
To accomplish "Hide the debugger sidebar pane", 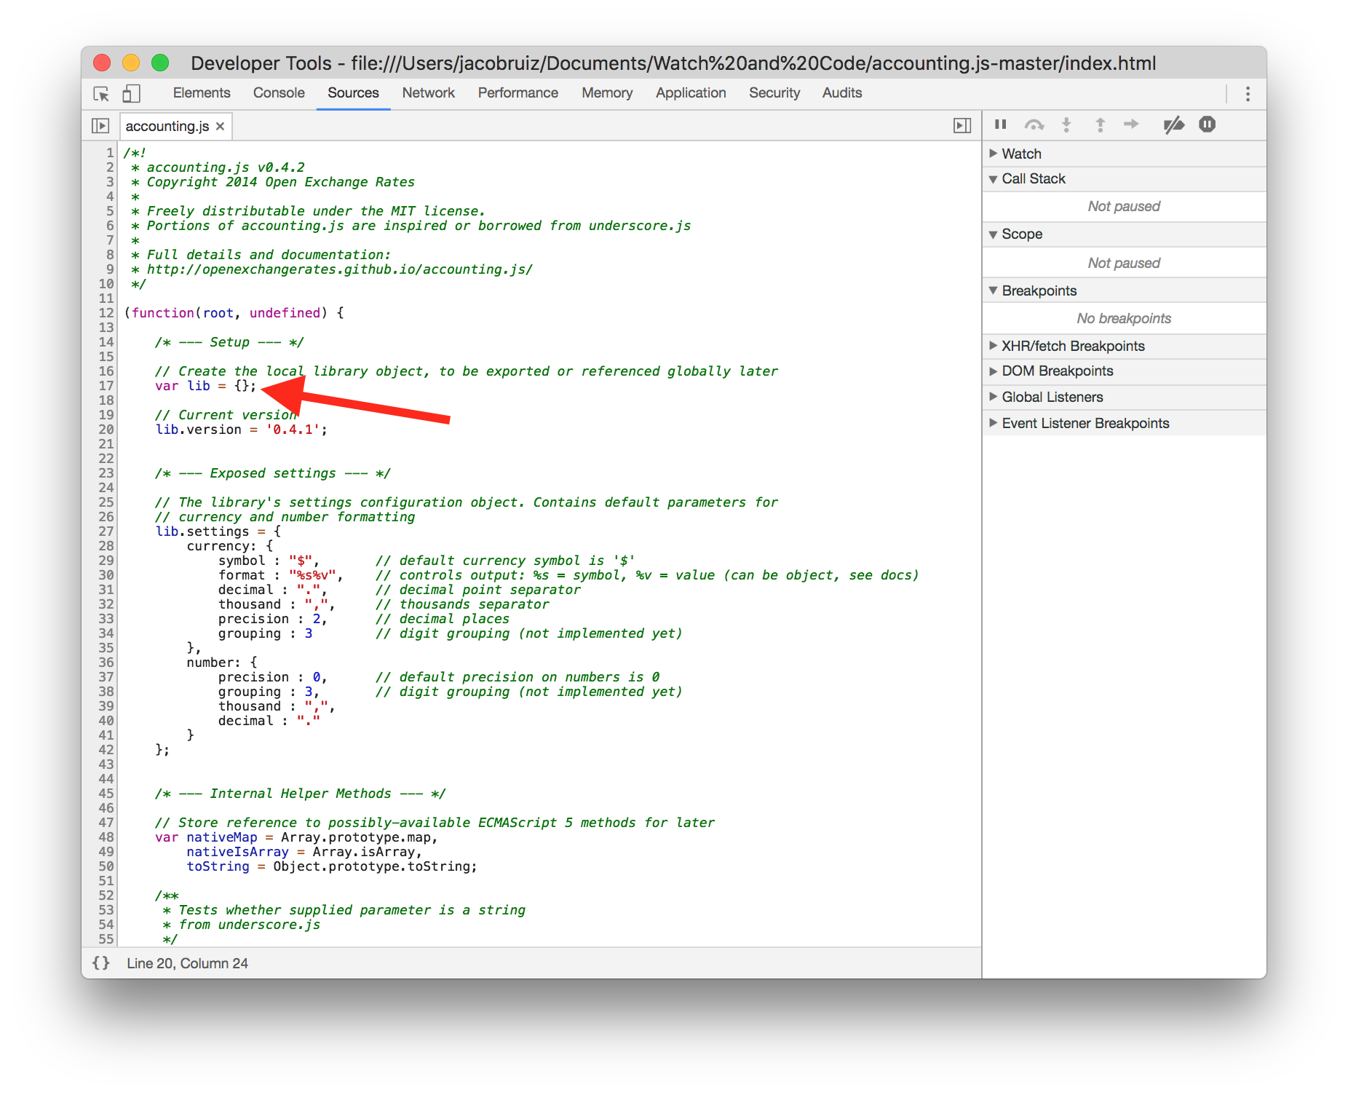I will point(962,126).
